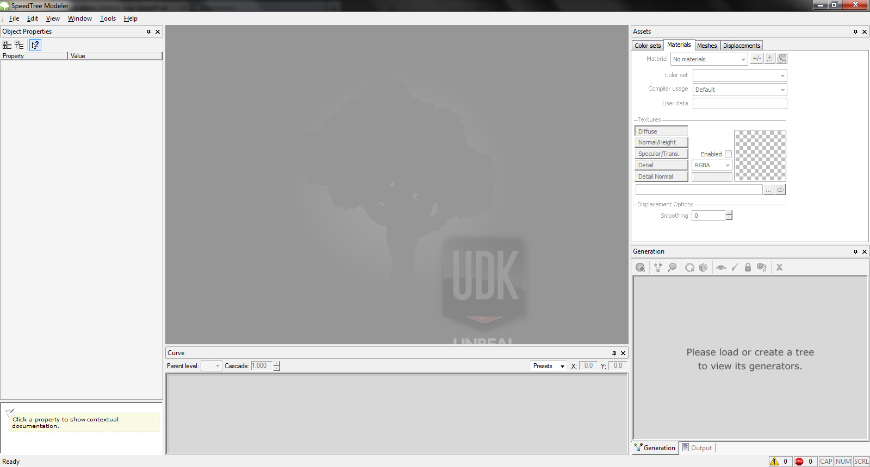Pin the Assets panel
Image resolution: width=870 pixels, height=467 pixels.
[855, 31]
